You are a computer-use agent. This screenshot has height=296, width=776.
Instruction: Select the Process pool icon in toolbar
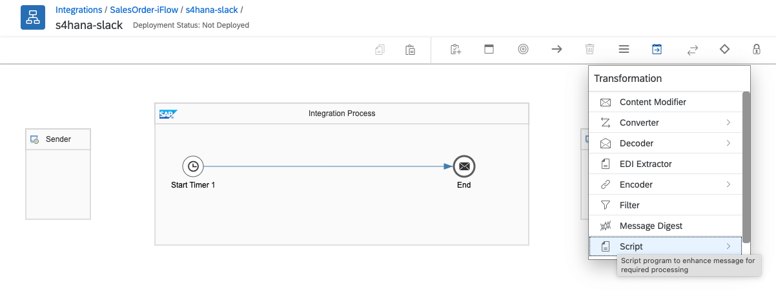pyautogui.click(x=489, y=49)
